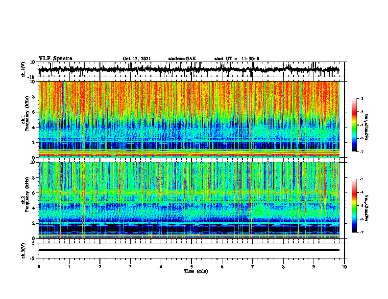This screenshot has width=388, height=299.
Task: Click time axis tick label "8"
Action: pos(283,267)
